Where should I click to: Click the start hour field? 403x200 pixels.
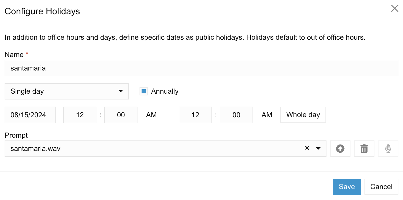tap(80, 115)
